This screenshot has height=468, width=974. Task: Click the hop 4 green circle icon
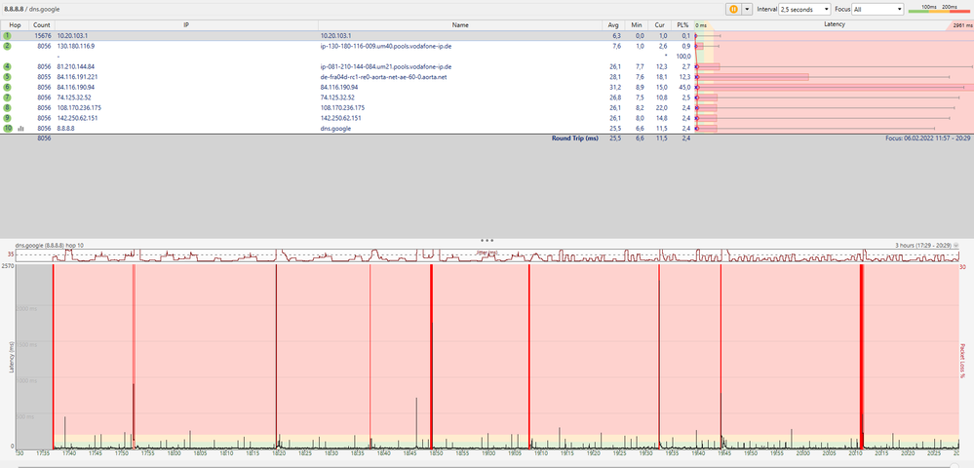click(x=8, y=66)
